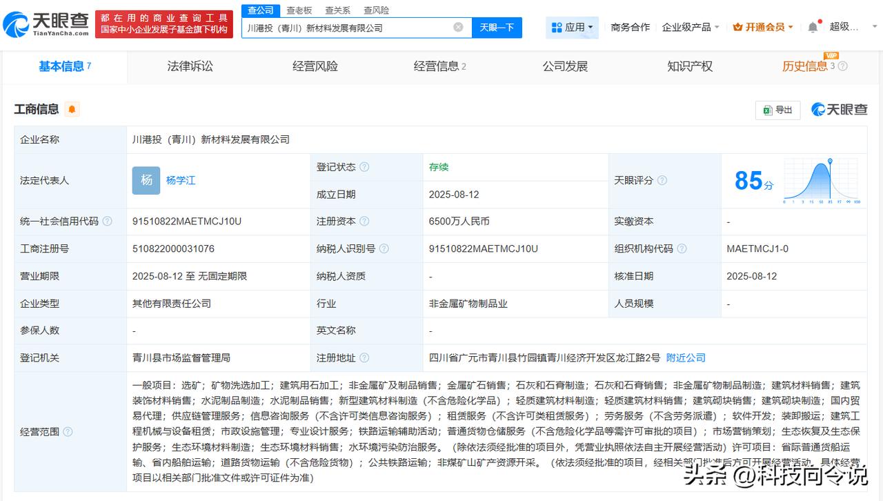Click the help icon next to 注册资本
883x501 pixels.
[364, 222]
